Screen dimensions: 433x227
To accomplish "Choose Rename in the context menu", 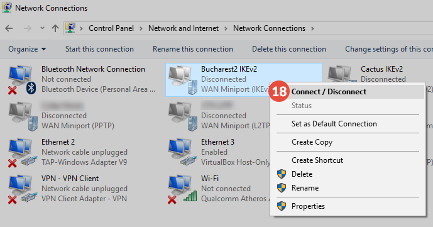I will (348, 188).
